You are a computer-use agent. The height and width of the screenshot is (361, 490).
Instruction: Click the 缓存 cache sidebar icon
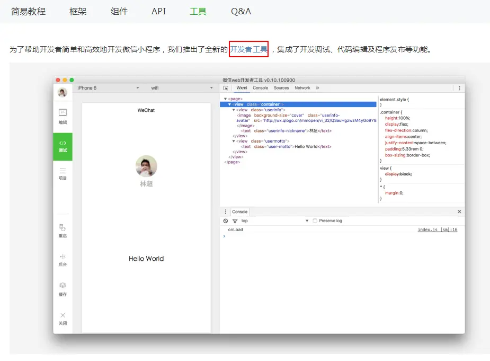coord(63,289)
